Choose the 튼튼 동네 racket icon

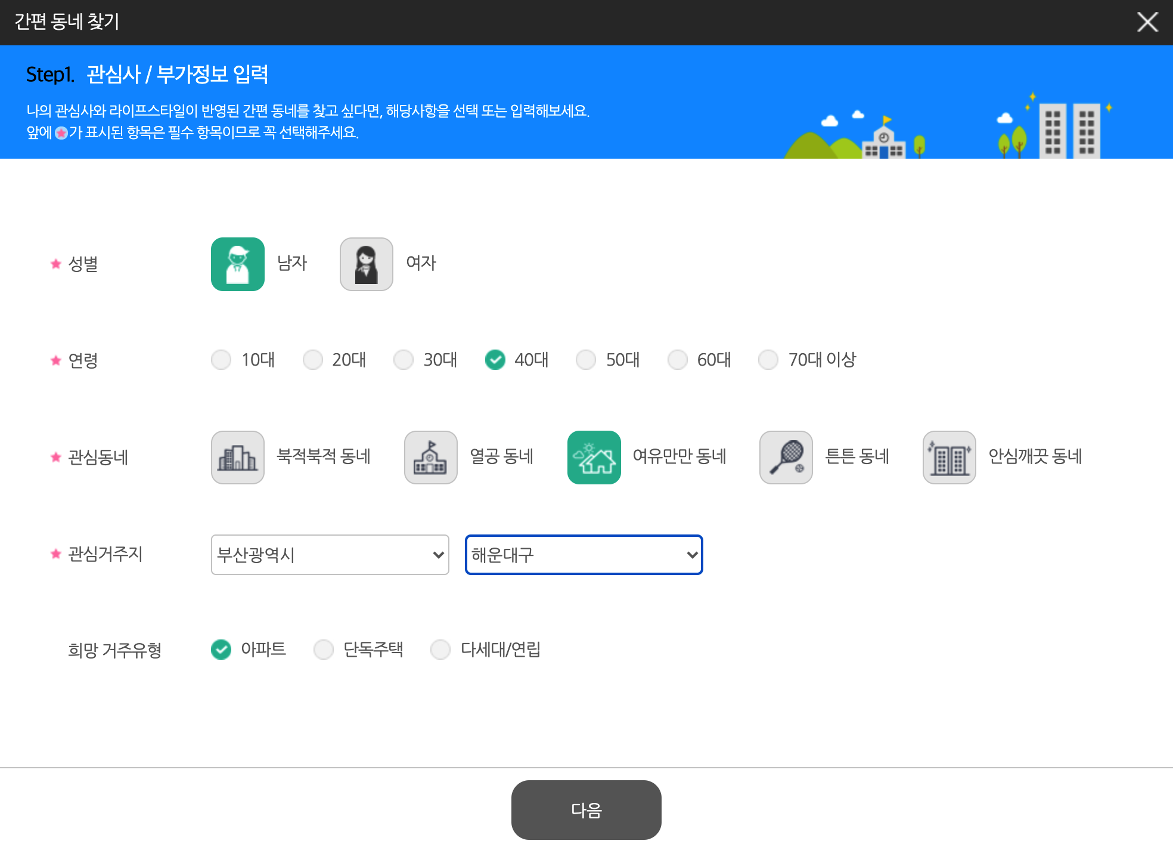[x=786, y=457]
